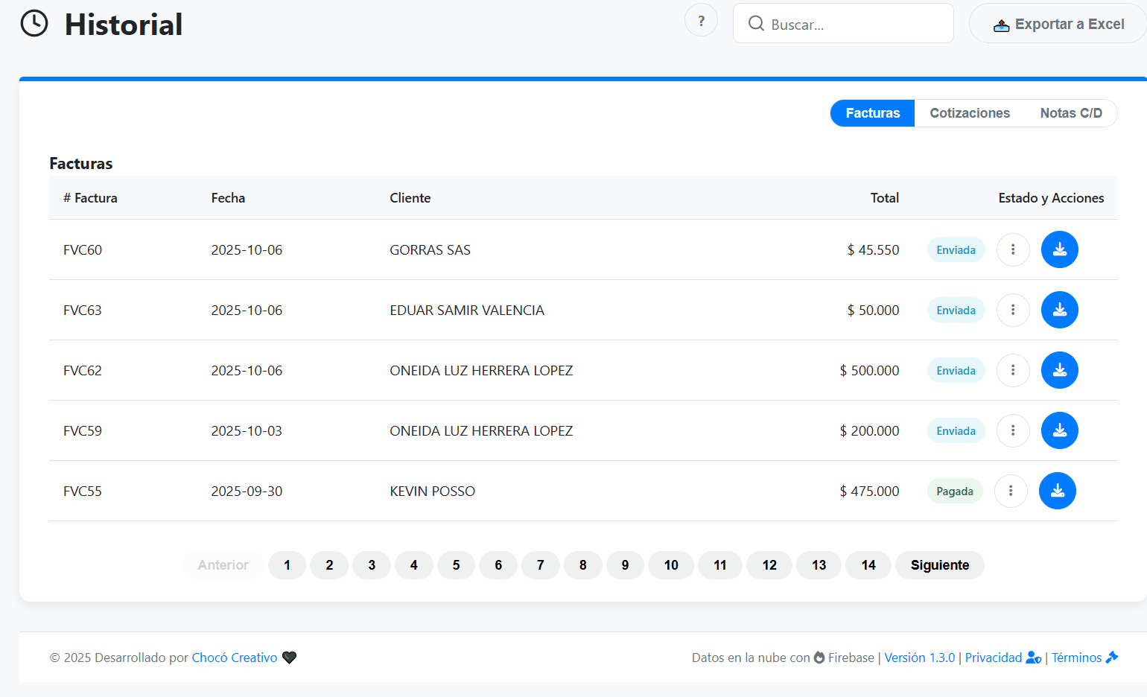This screenshot has height=697, width=1147.
Task: Show three-dot menu for invoice FVC55
Action: coord(1010,491)
